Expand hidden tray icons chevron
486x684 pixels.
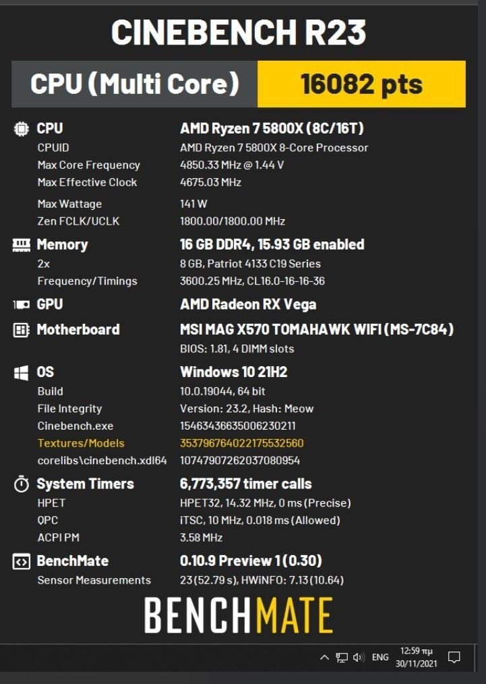click(x=324, y=657)
